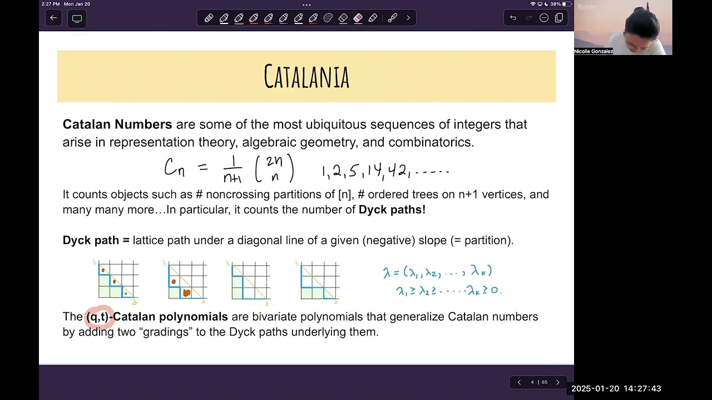
Task: Click the bold 'Dyck path =' label
Action: tap(96, 241)
